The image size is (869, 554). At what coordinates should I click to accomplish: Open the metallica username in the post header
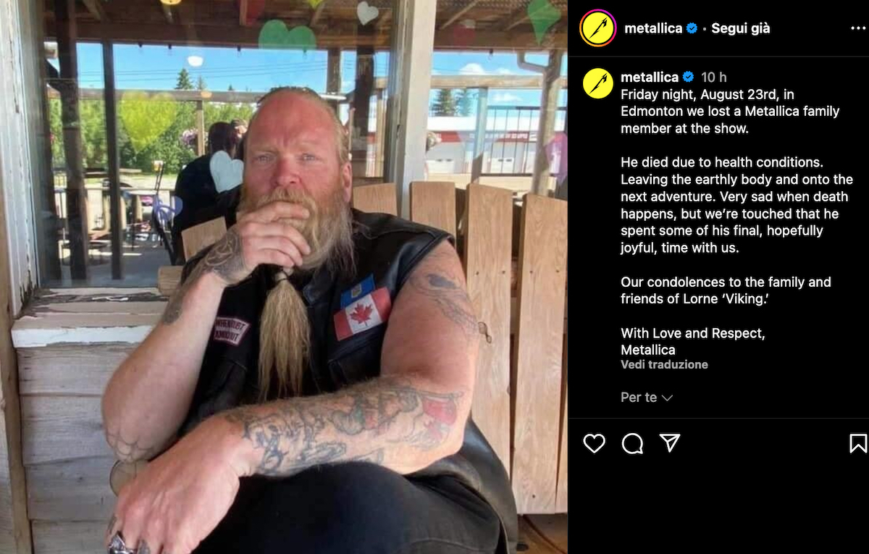[x=653, y=28]
